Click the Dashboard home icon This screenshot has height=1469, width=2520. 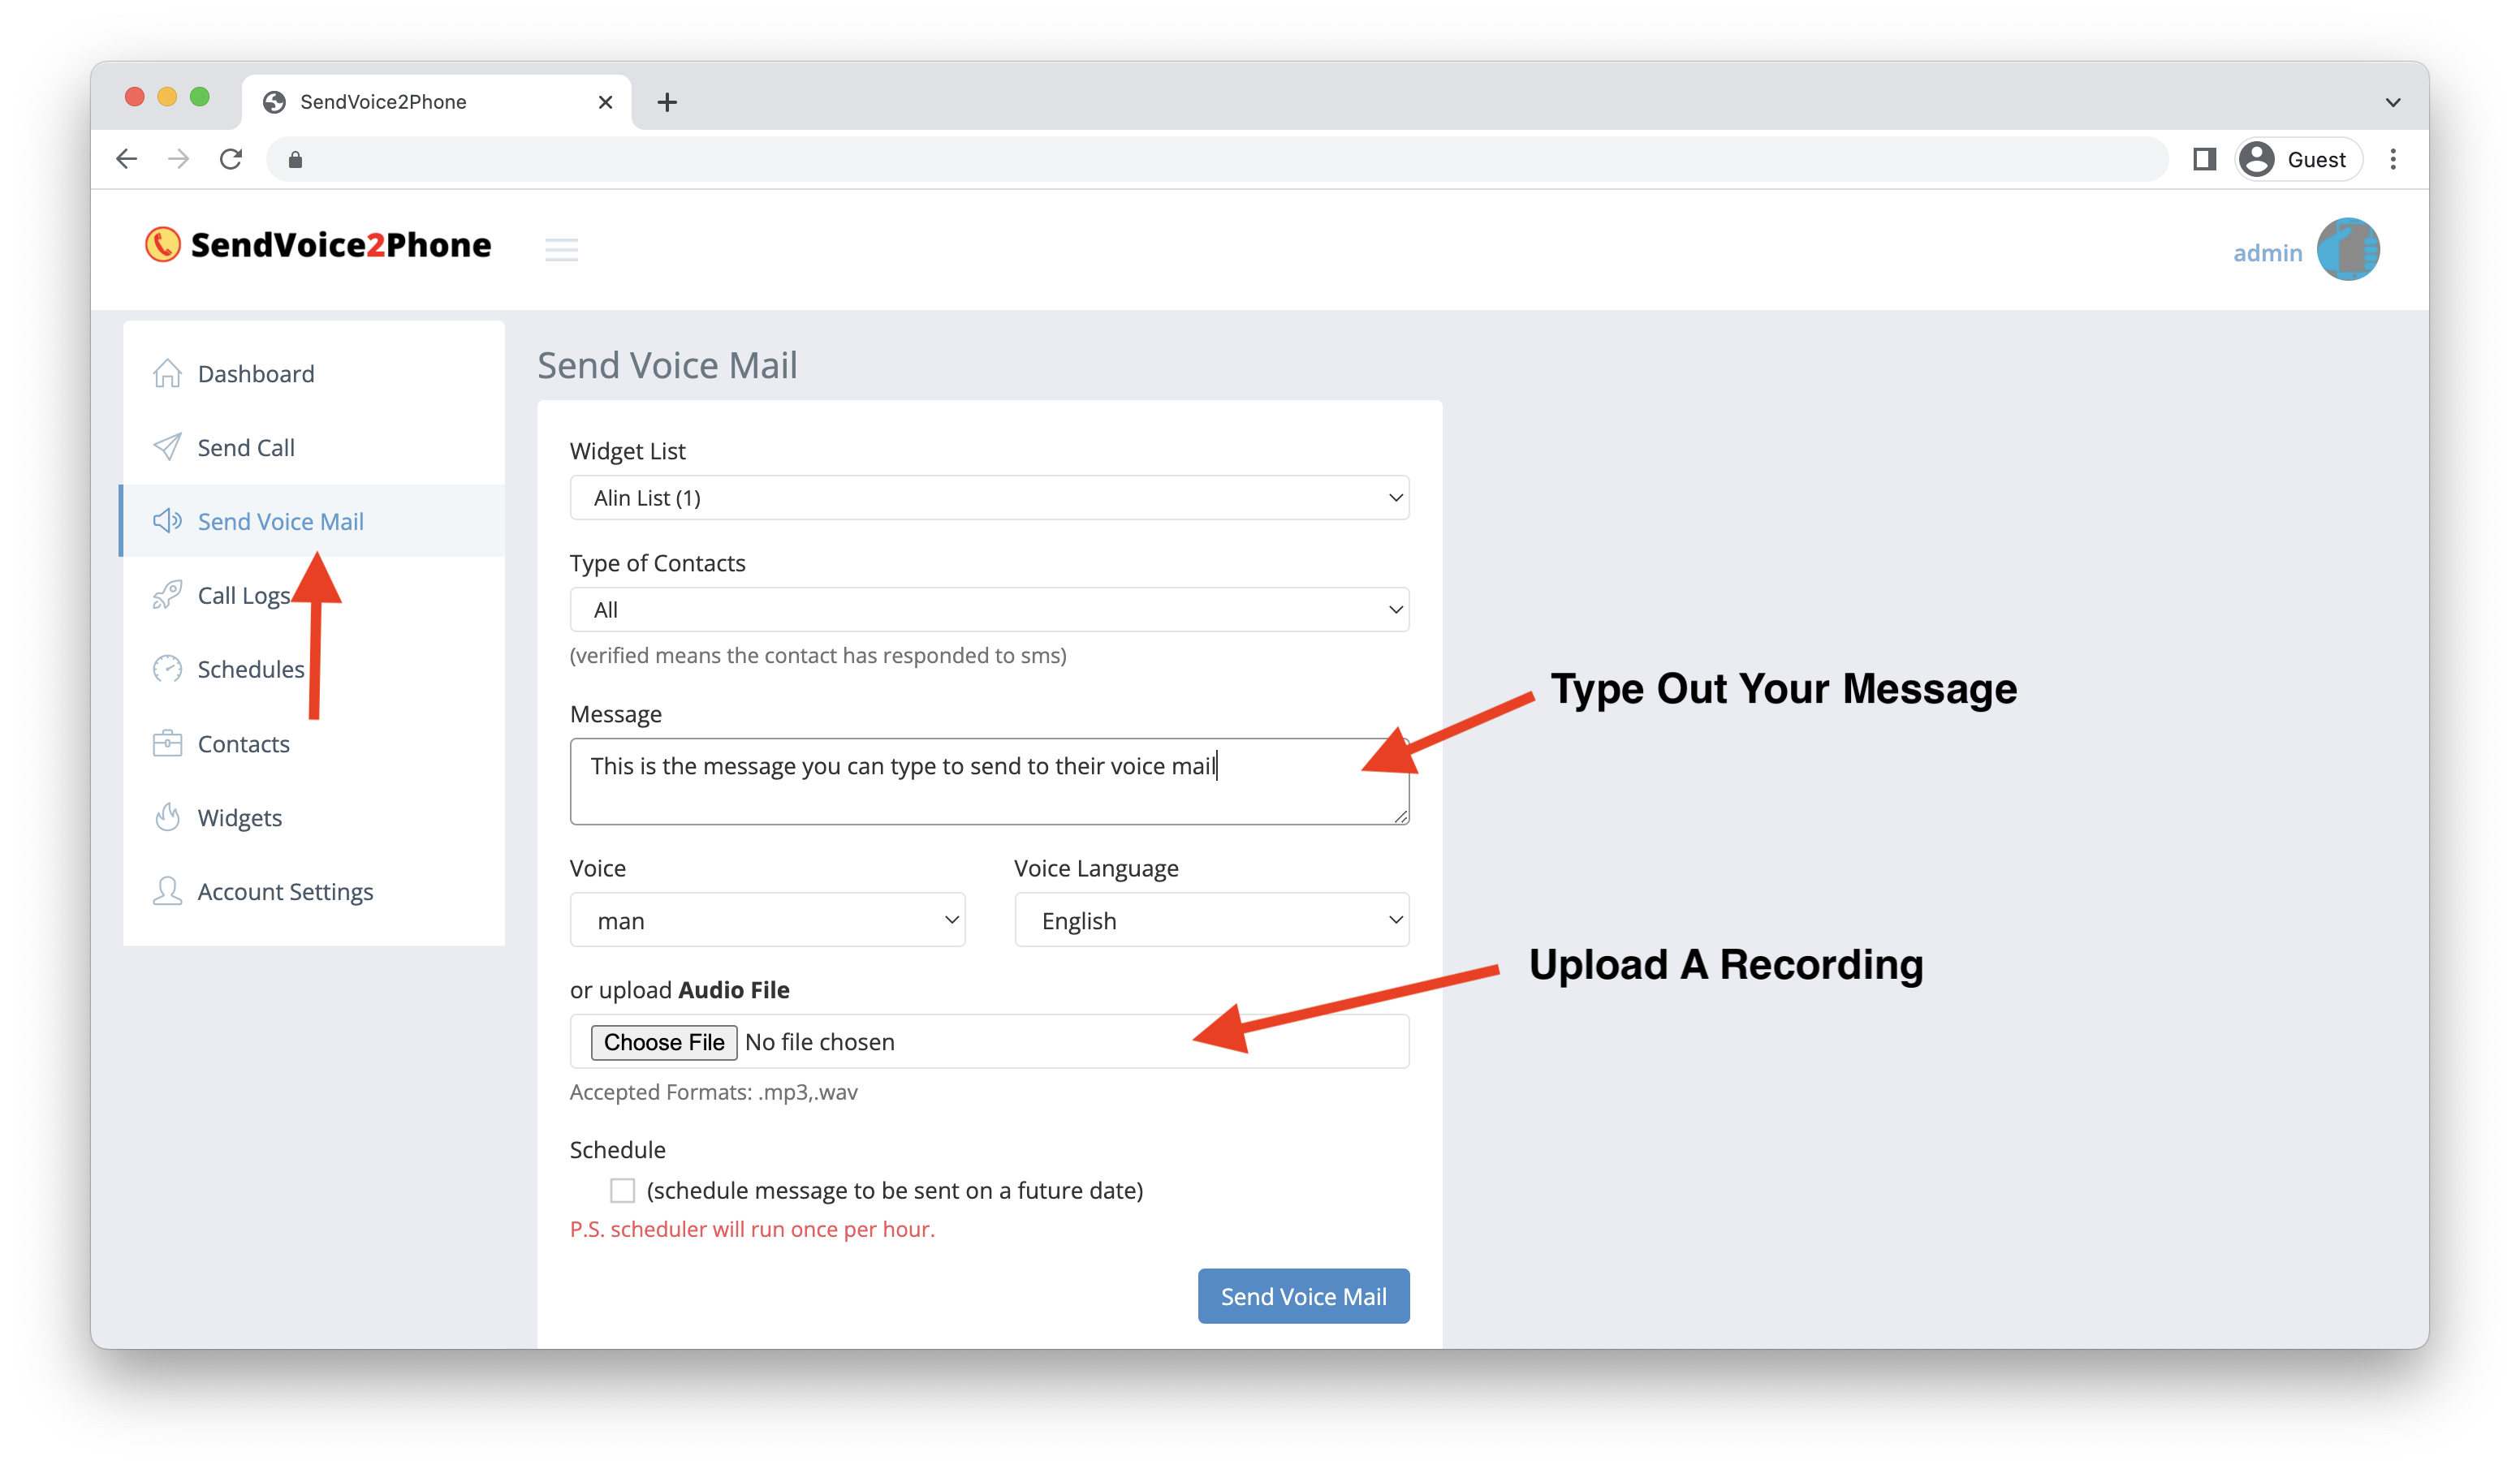pyautogui.click(x=167, y=373)
